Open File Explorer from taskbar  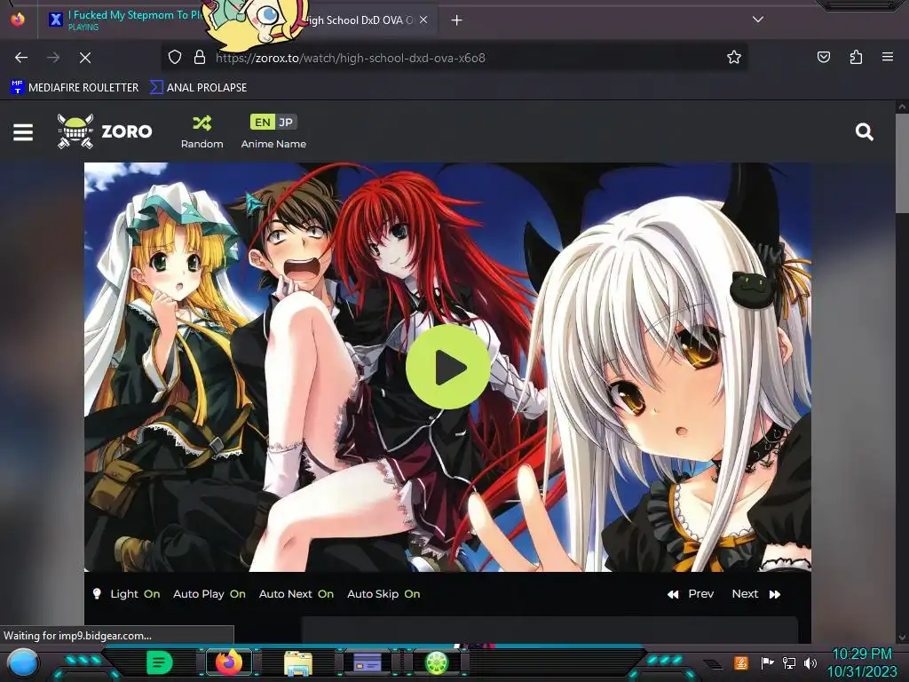(x=298, y=662)
